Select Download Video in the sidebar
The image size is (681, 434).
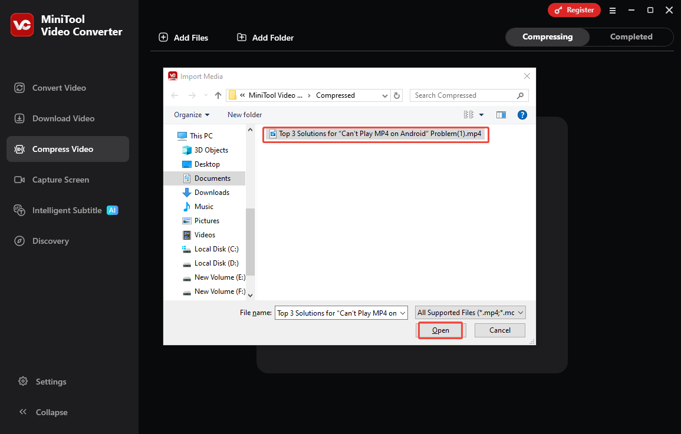[x=62, y=118]
